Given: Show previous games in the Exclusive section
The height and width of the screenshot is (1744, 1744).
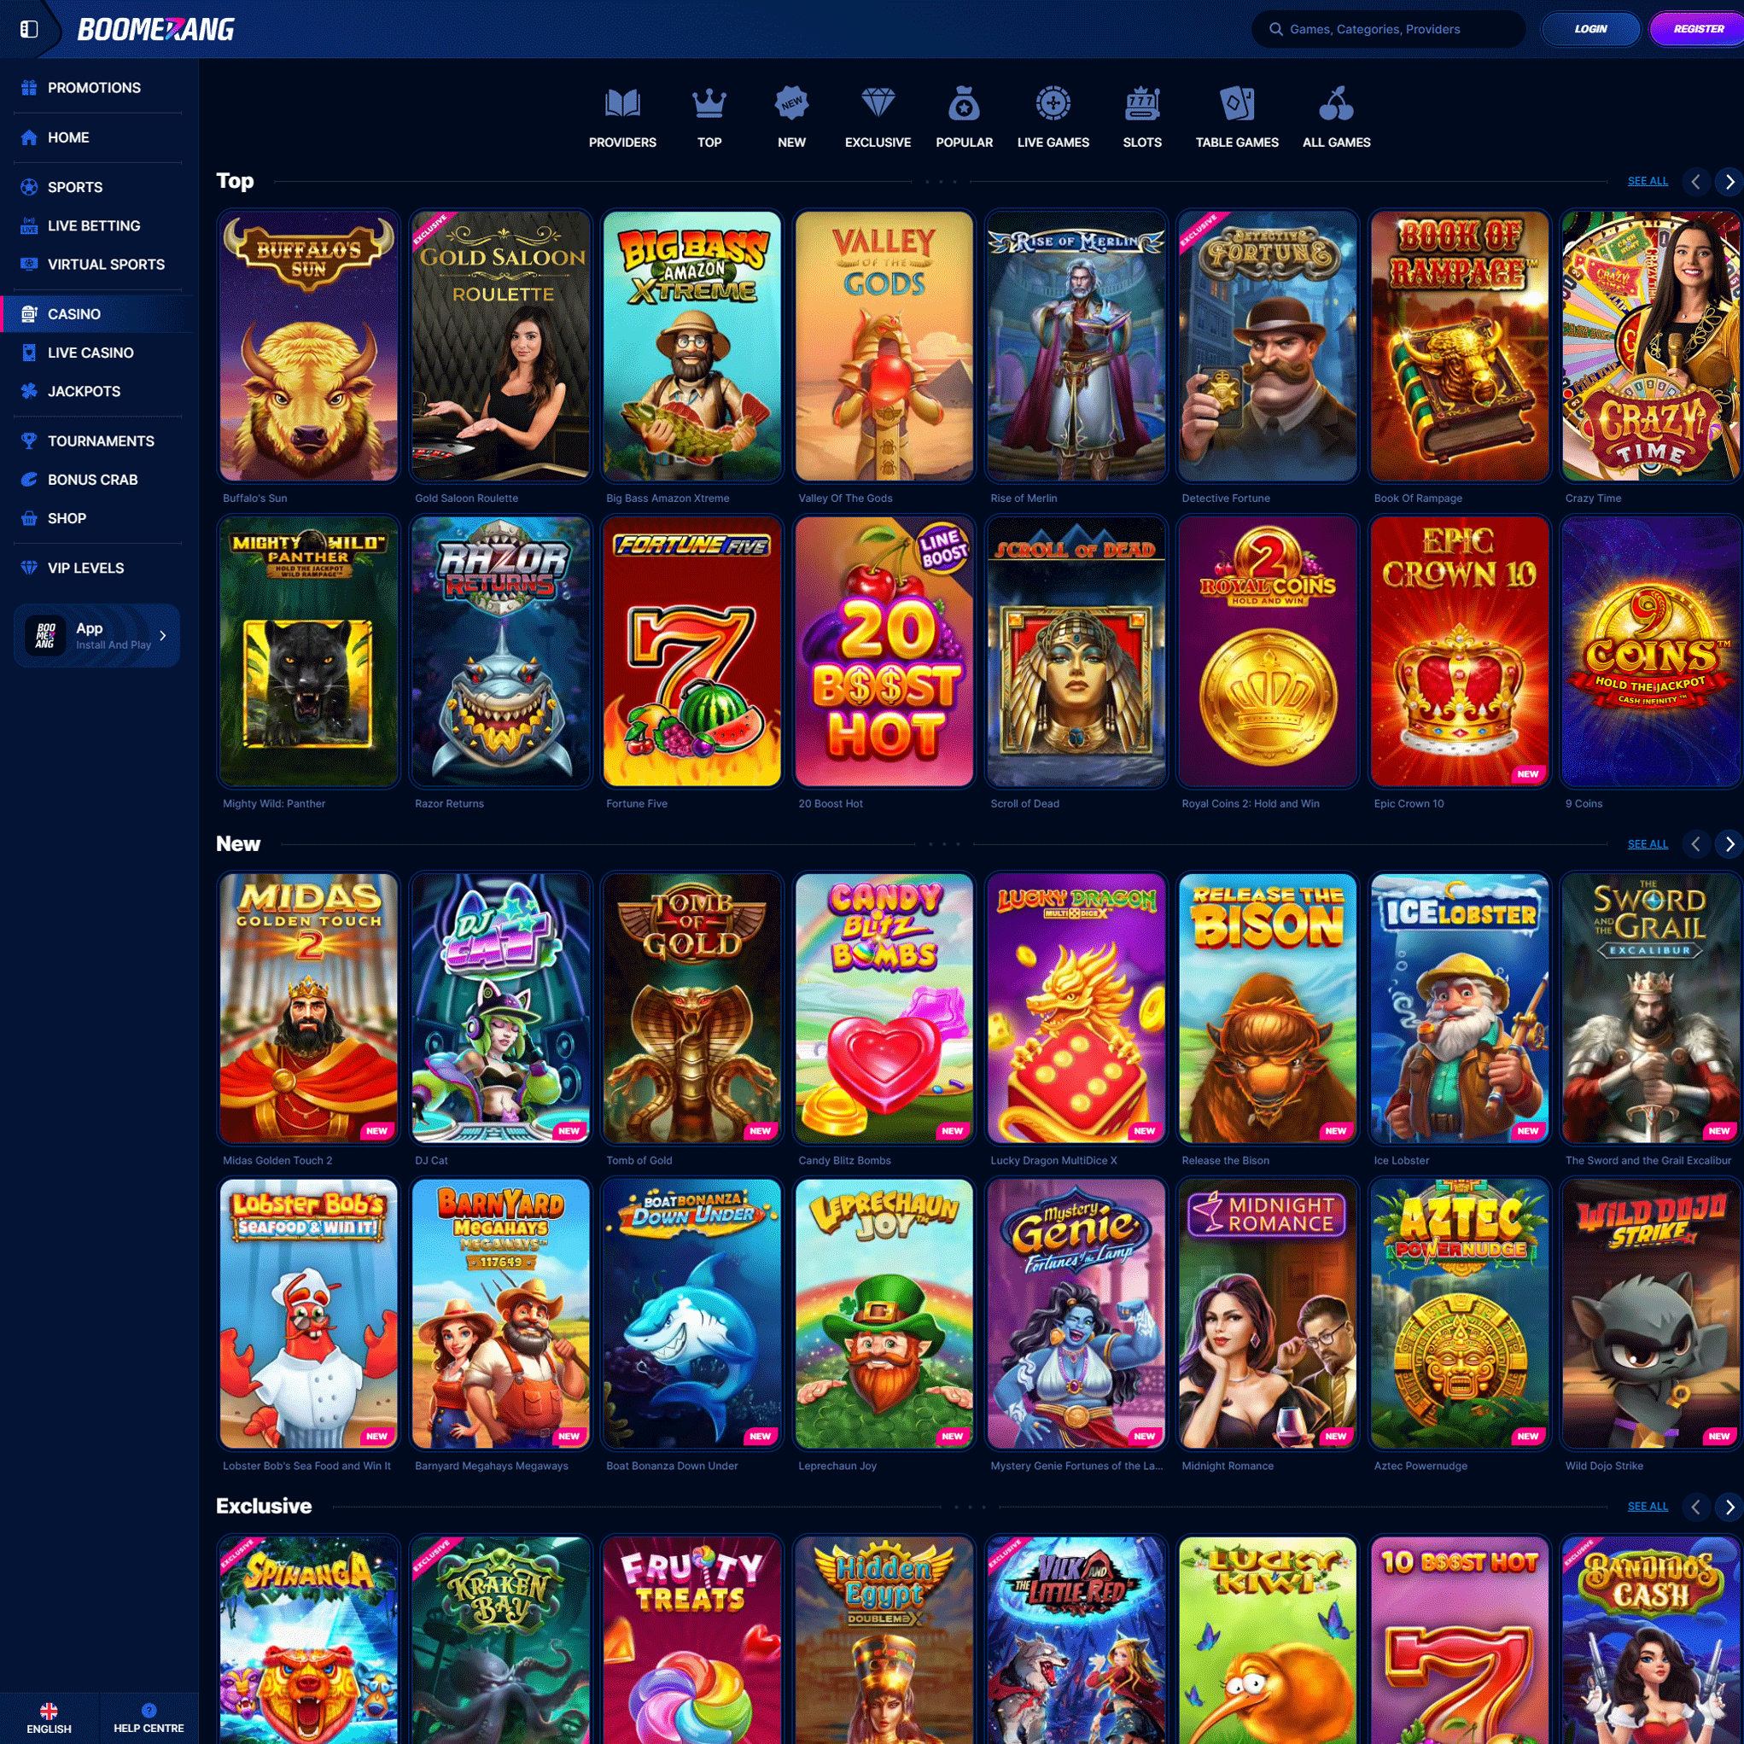Looking at the screenshot, I should (1695, 1507).
